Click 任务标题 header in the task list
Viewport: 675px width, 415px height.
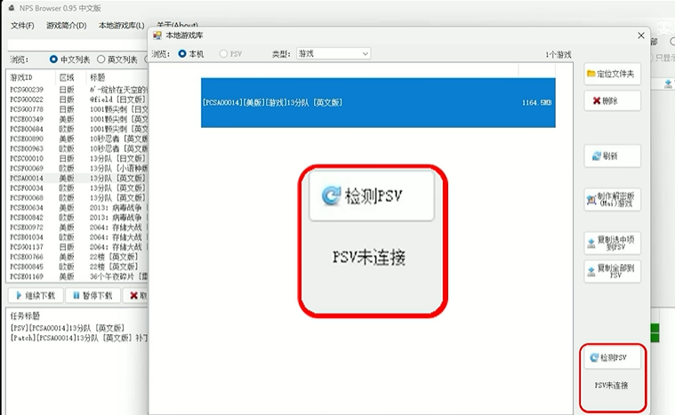coord(25,316)
